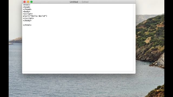Click the Untitled window title

[x=74, y=2]
